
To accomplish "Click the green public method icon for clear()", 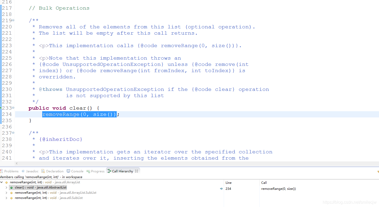I will click(11, 187).
